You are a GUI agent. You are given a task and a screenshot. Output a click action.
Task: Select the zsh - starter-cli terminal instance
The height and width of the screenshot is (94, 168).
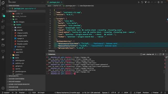pos(147,54)
